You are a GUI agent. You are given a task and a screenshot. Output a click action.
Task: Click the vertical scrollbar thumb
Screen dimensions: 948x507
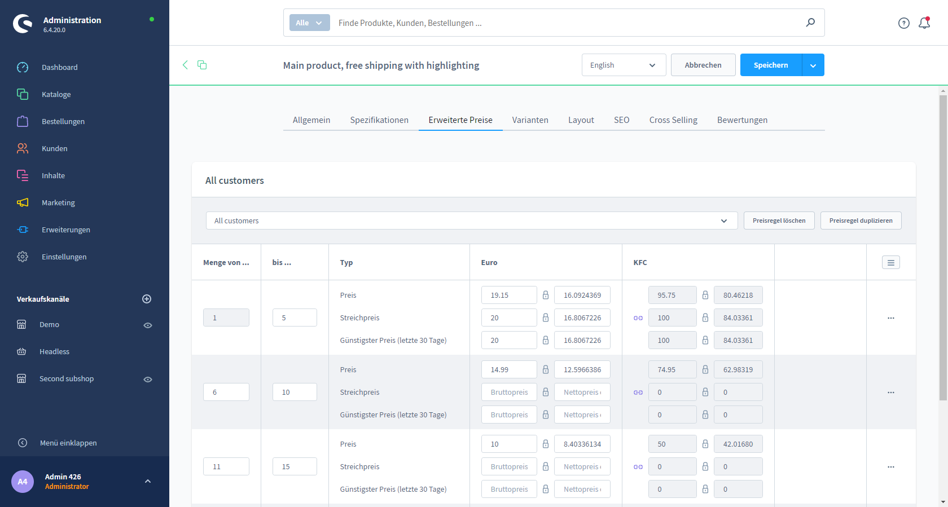tap(943, 248)
